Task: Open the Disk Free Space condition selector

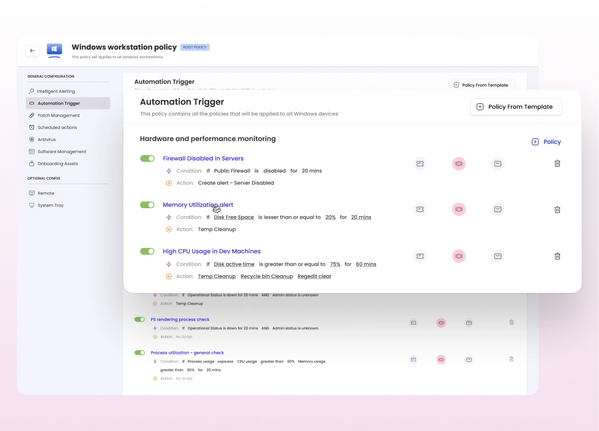Action: tap(234, 217)
